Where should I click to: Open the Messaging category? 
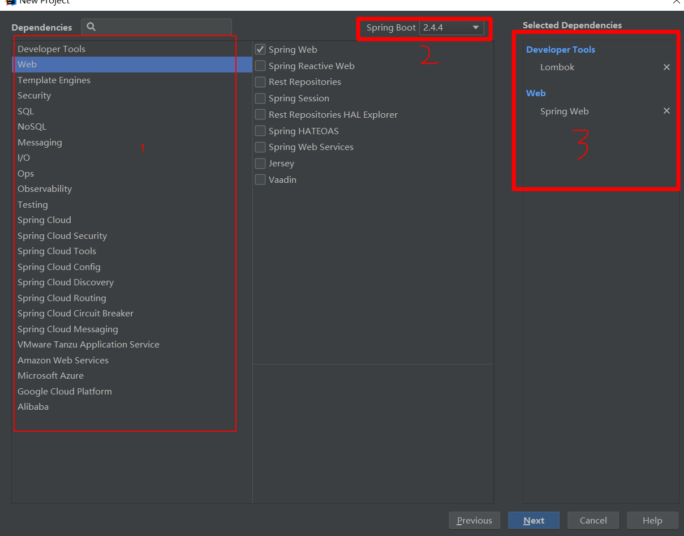click(x=132, y=142)
